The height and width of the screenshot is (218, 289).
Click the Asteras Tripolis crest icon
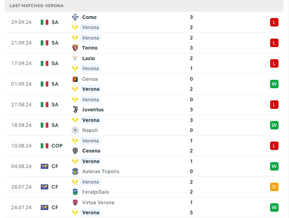75,171
